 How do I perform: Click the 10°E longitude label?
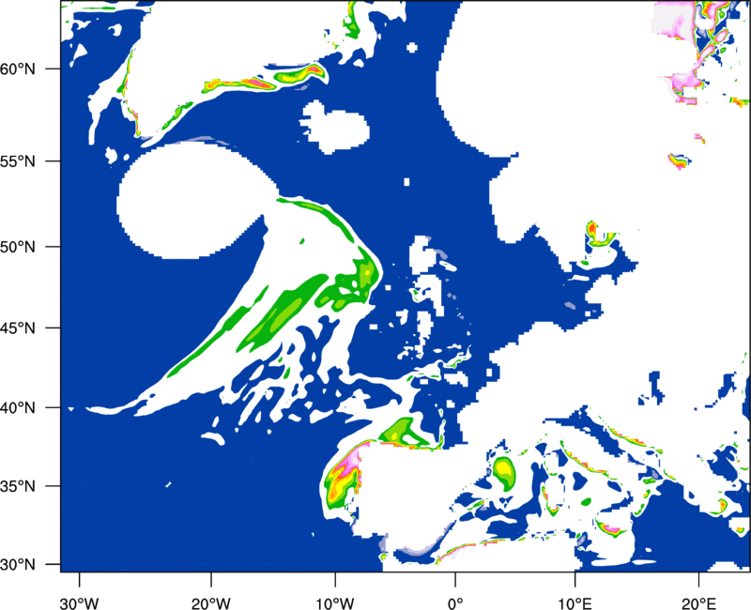[x=575, y=603]
